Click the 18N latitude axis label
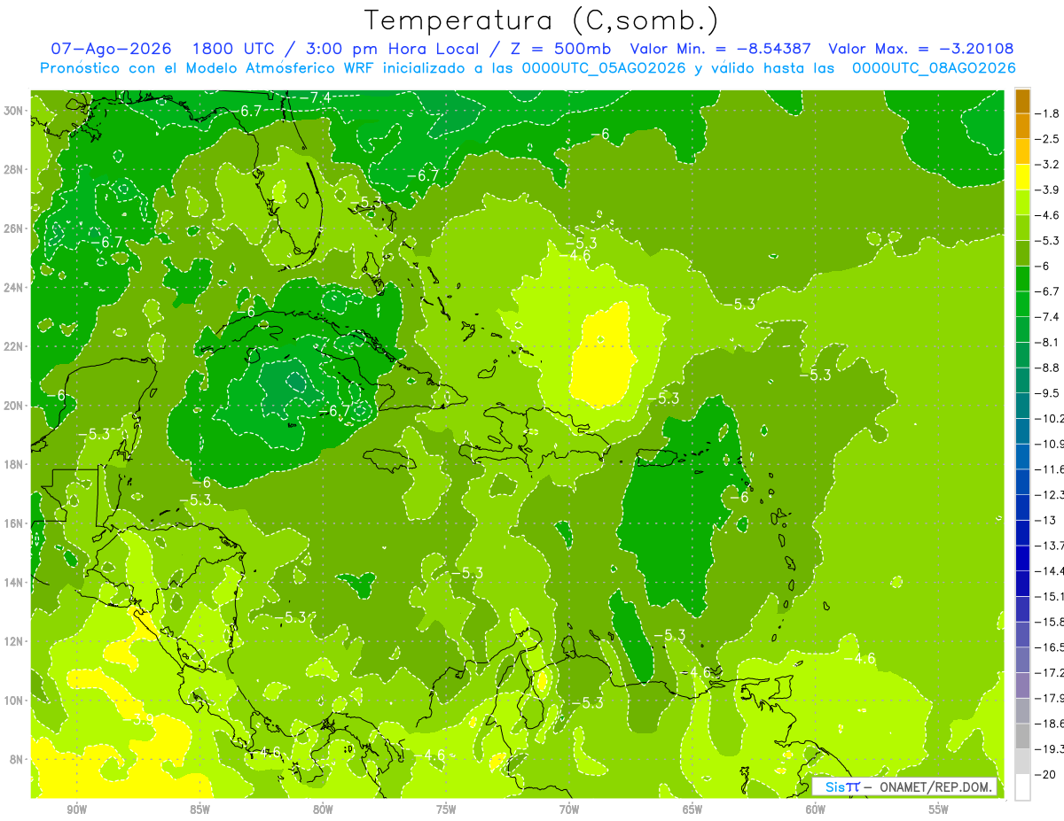Image resolution: width=1064 pixels, height=821 pixels. click(x=15, y=464)
